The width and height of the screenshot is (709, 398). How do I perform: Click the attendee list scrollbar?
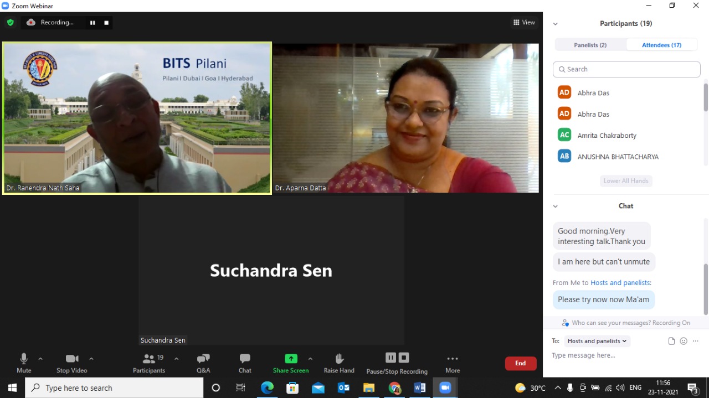(706, 97)
